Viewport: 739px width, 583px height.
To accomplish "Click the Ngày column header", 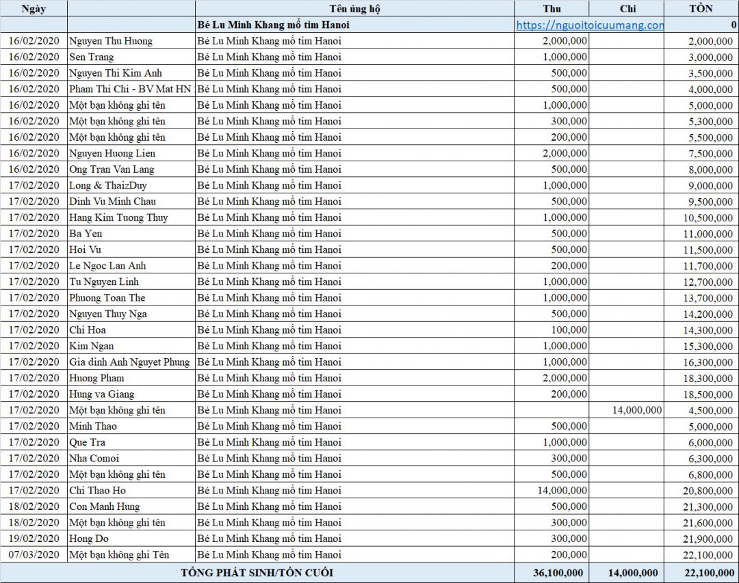I will [34, 9].
